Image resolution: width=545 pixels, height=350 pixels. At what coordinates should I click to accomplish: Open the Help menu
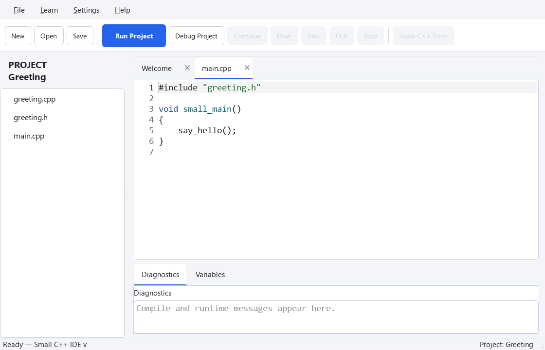[122, 10]
